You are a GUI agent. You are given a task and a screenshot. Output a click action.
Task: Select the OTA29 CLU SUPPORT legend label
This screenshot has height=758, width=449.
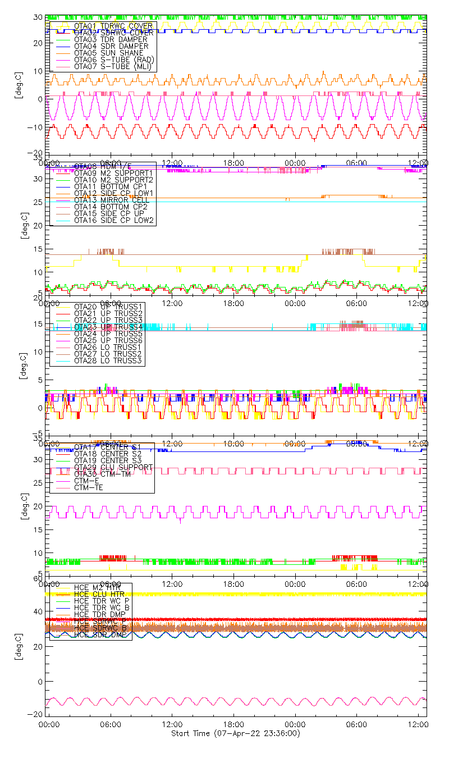click(113, 467)
